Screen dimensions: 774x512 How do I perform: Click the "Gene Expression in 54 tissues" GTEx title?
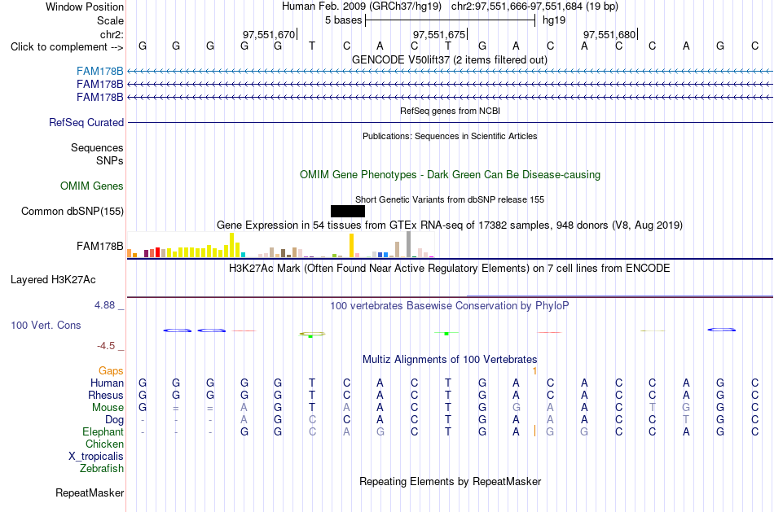coord(450,225)
